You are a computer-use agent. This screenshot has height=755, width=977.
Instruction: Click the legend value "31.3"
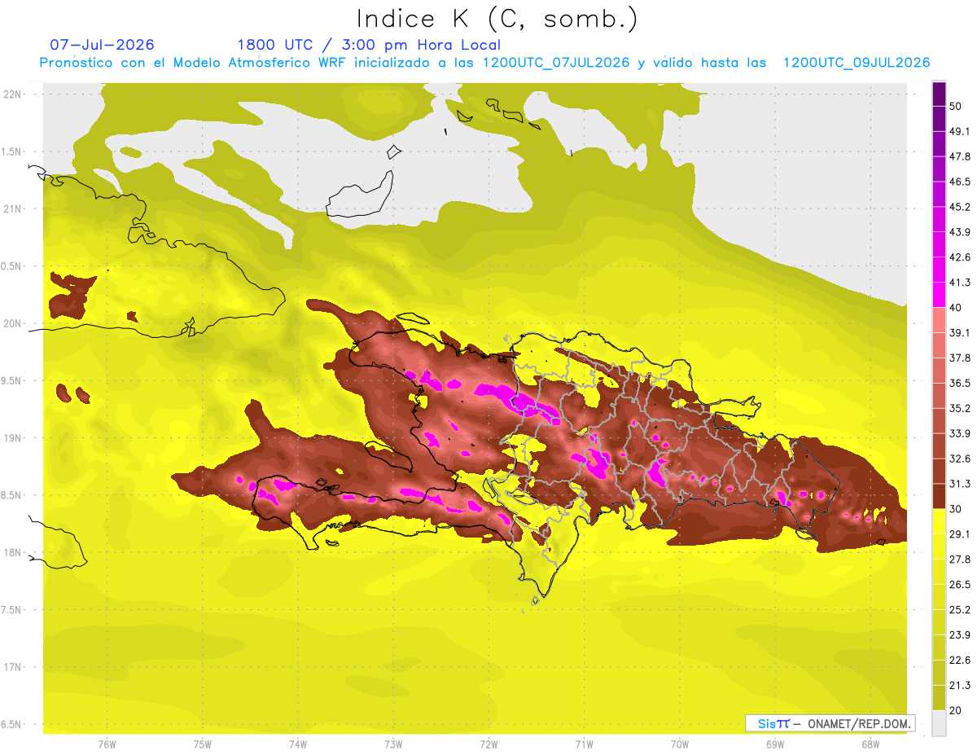959,484
